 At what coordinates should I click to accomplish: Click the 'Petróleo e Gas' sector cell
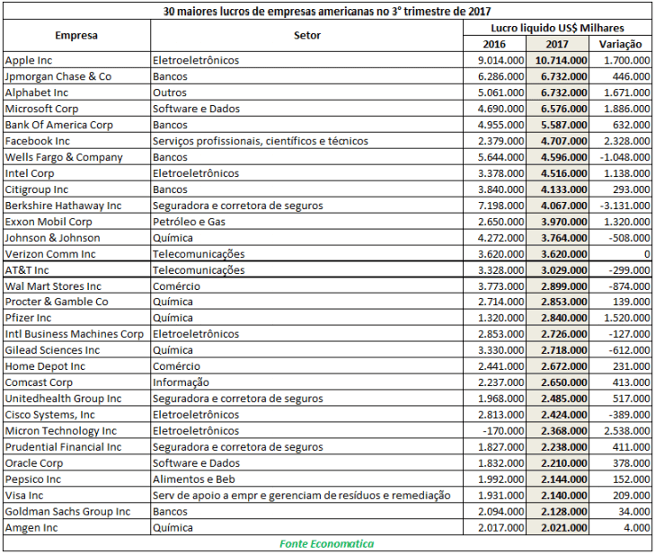307,222
